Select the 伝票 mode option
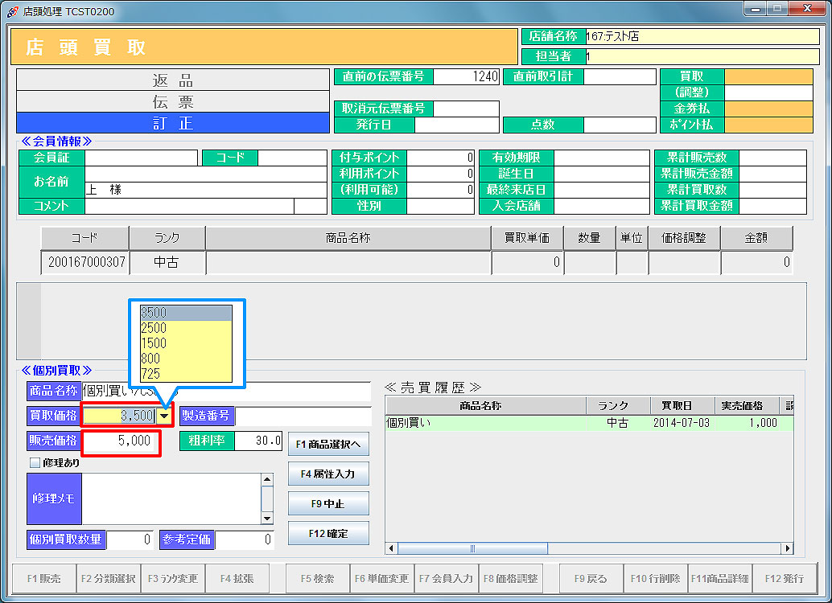The width and height of the screenshot is (832, 603). (x=173, y=102)
